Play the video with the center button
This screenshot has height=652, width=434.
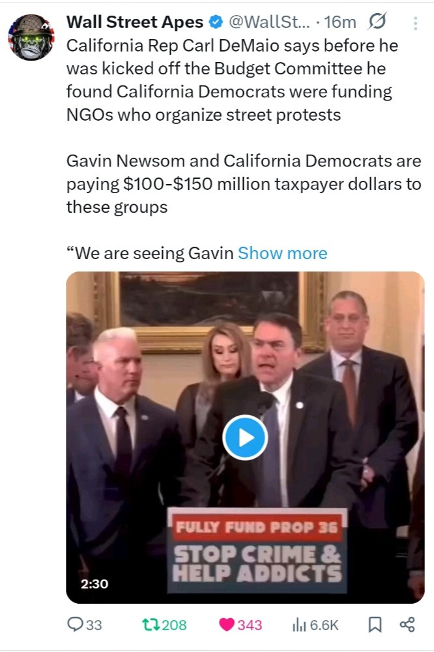click(245, 437)
